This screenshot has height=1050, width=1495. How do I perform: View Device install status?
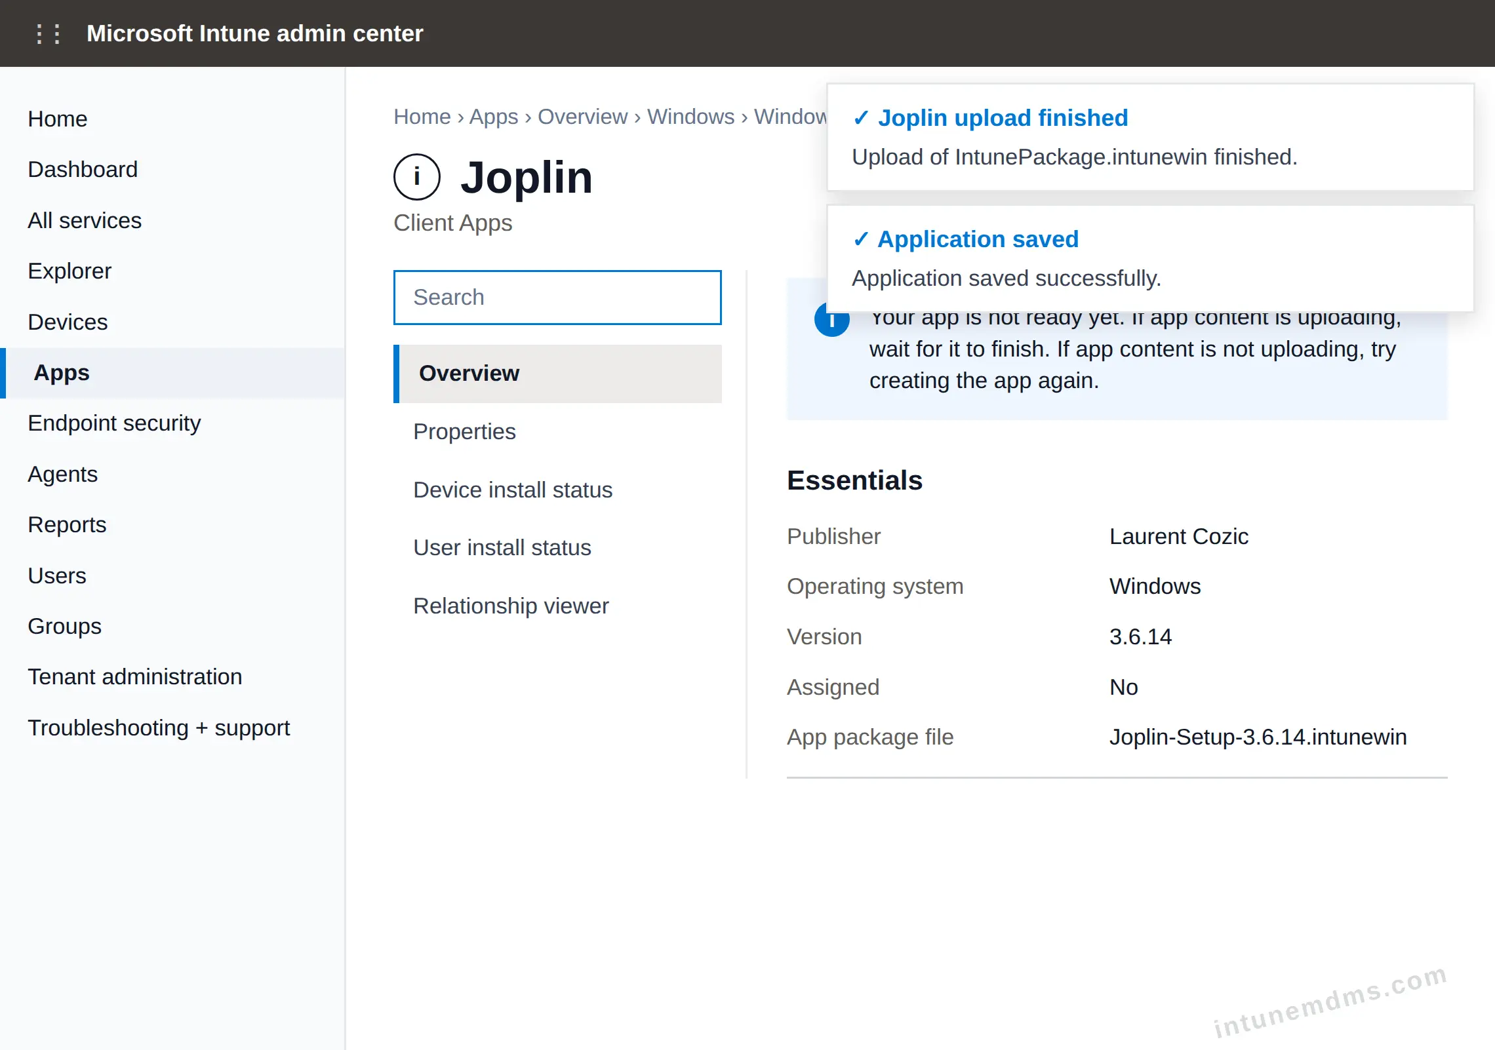tap(557, 490)
